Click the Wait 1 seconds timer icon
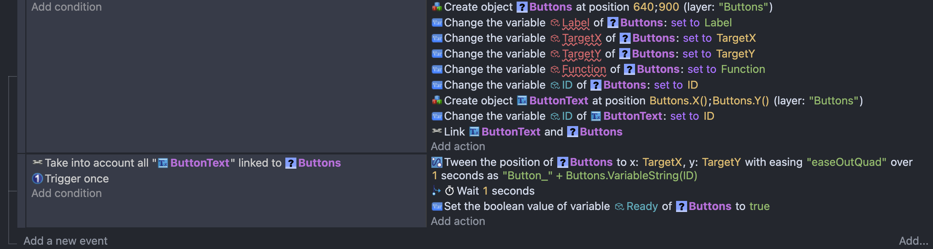The width and height of the screenshot is (933, 249). point(450,191)
